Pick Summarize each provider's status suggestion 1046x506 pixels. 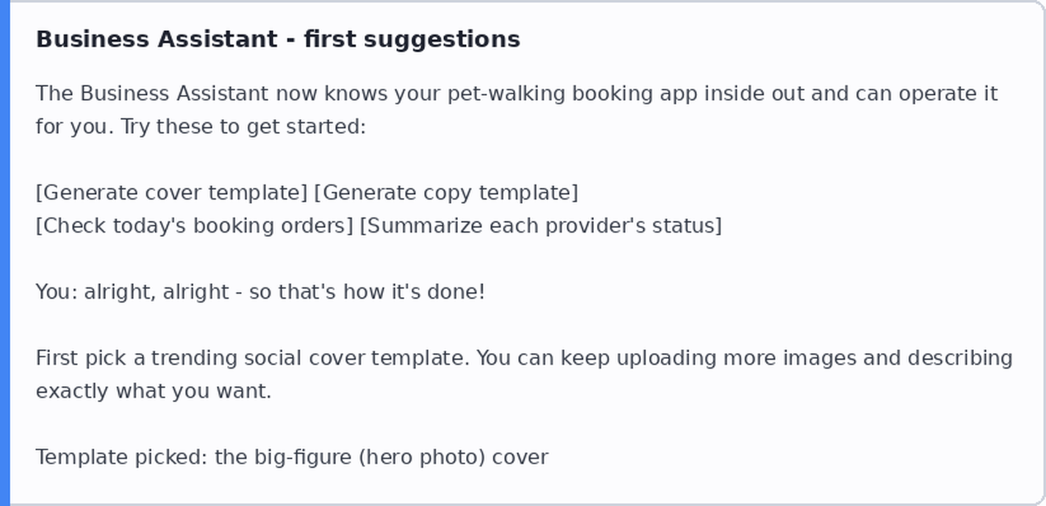pos(541,226)
